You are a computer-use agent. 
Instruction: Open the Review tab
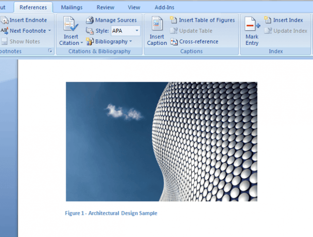click(105, 8)
